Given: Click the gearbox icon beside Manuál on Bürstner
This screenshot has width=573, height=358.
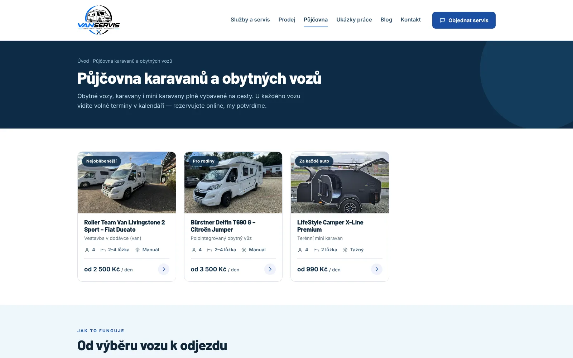Looking at the screenshot, I should tap(244, 250).
